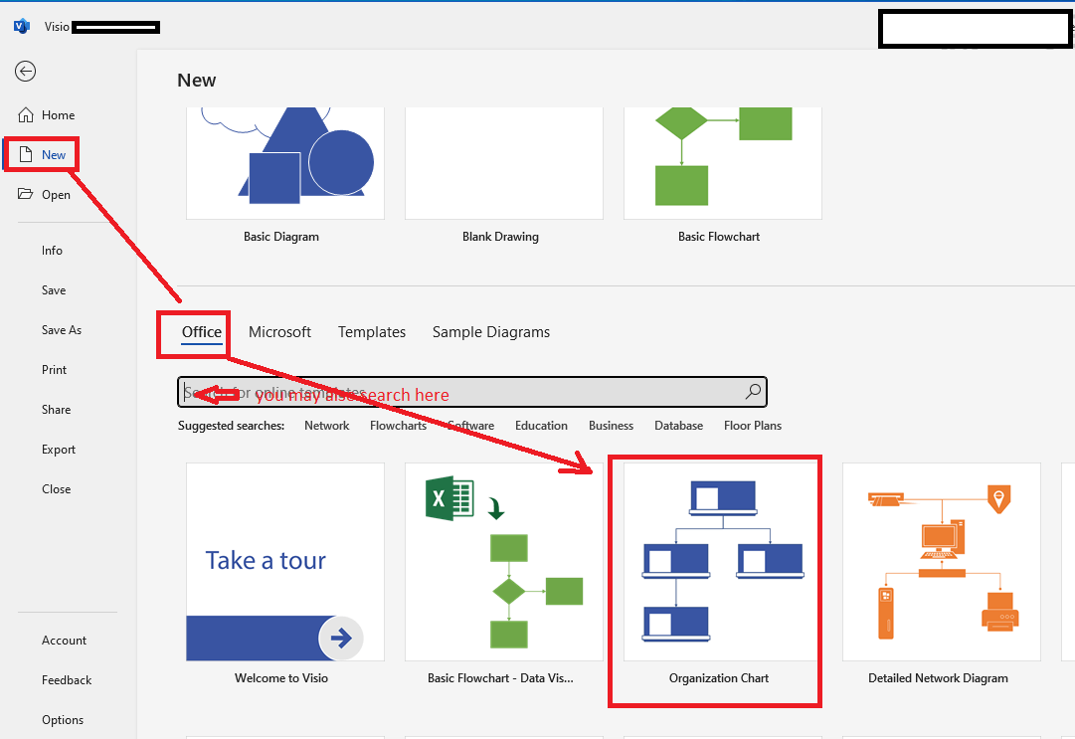Viewport: 1075px width, 739px height.
Task: Open the Welcome to Visio tour
Action: coord(285,562)
